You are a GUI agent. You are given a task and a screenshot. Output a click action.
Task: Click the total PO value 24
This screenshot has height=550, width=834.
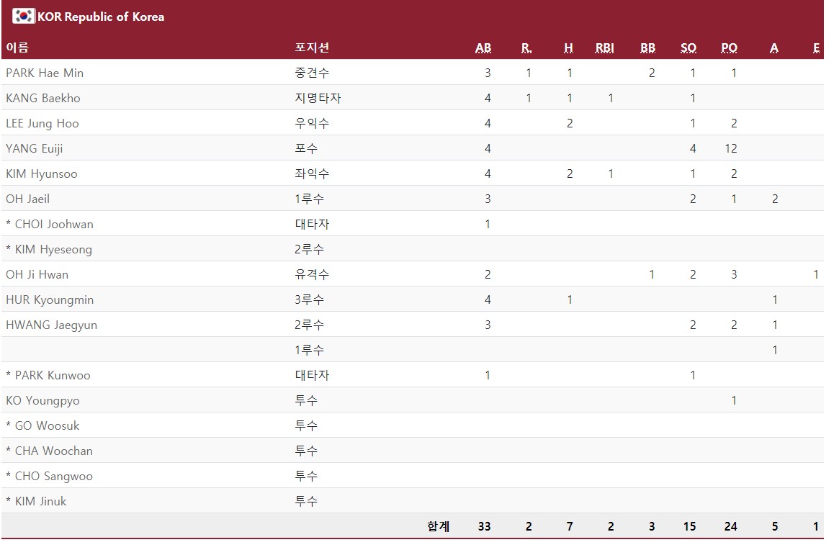pyautogui.click(x=731, y=527)
